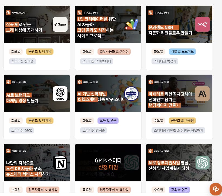Click 콘텐츠 & 마케팅 tag on Suno card
Screen dimensions: 222x196
[x=40, y=51]
